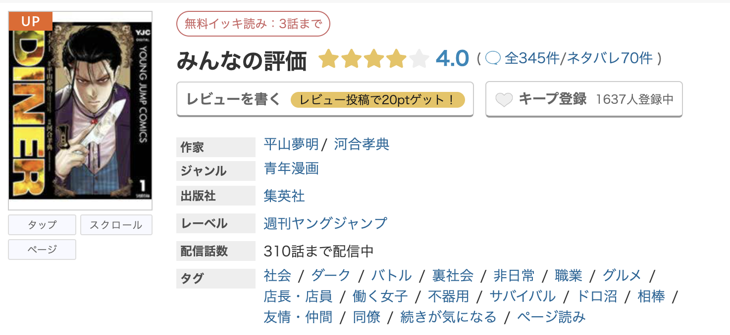Open author page for 平山夢明
Screen dimensions: 730x335
click(x=291, y=145)
